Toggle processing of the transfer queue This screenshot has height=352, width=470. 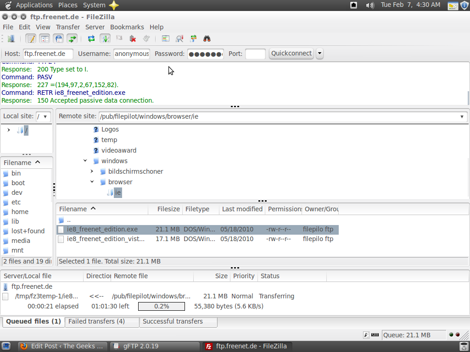click(x=105, y=38)
